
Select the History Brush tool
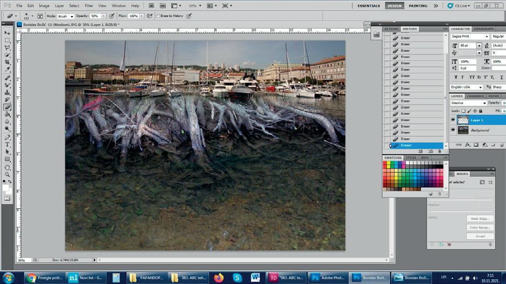7,100
